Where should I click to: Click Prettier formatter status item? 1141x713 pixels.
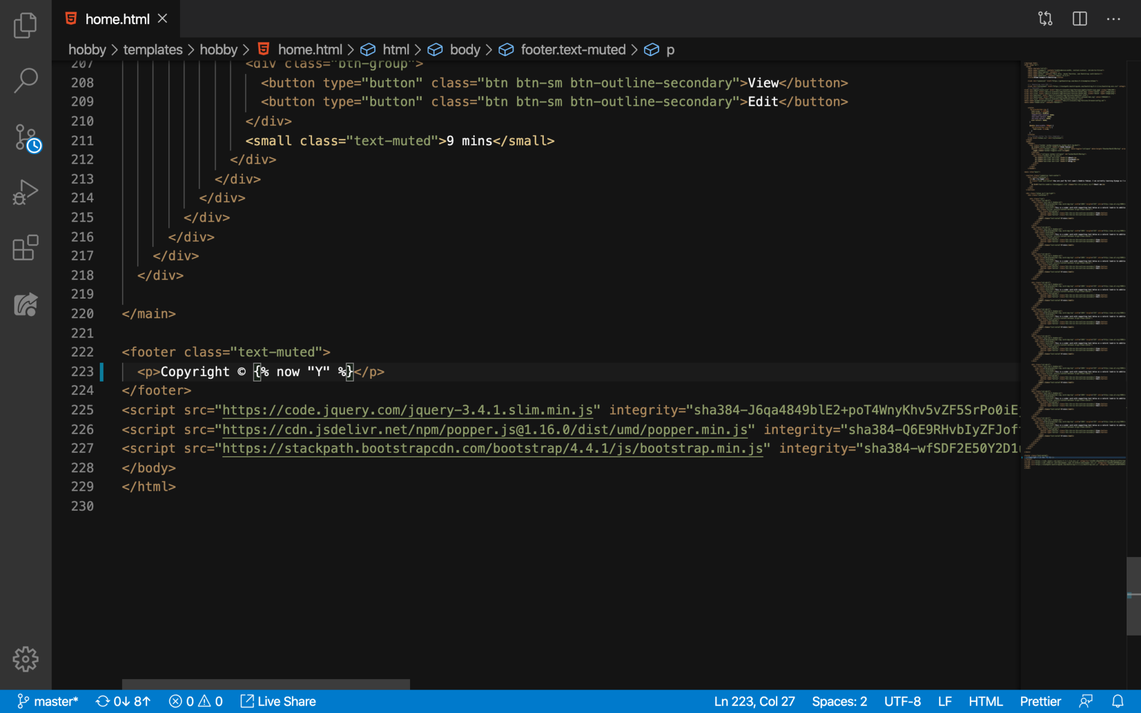[x=1040, y=701]
